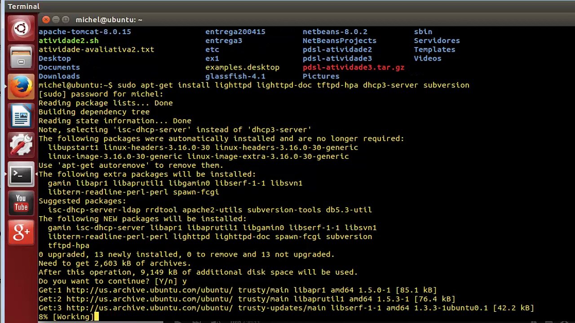Close the terminal window
The image size is (575, 323).
point(46,20)
